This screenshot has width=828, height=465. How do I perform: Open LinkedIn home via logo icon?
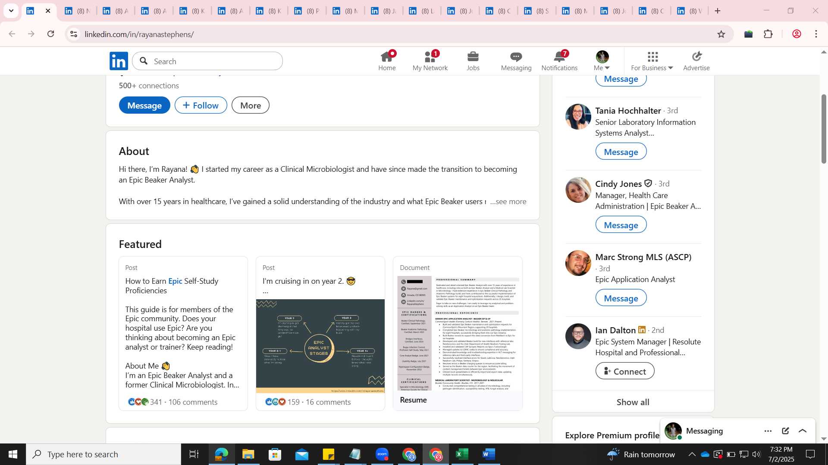click(119, 61)
